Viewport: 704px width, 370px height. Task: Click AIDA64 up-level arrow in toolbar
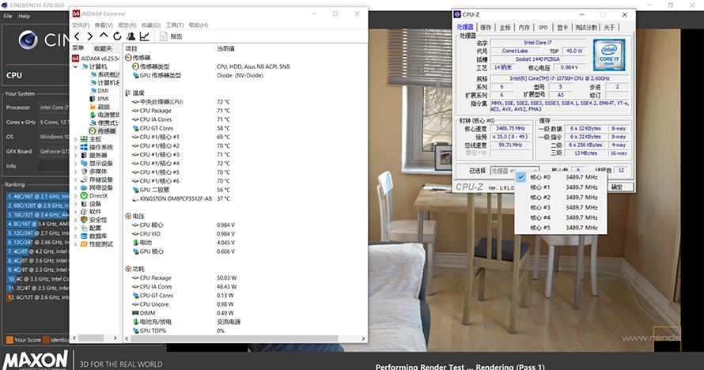click(x=104, y=36)
